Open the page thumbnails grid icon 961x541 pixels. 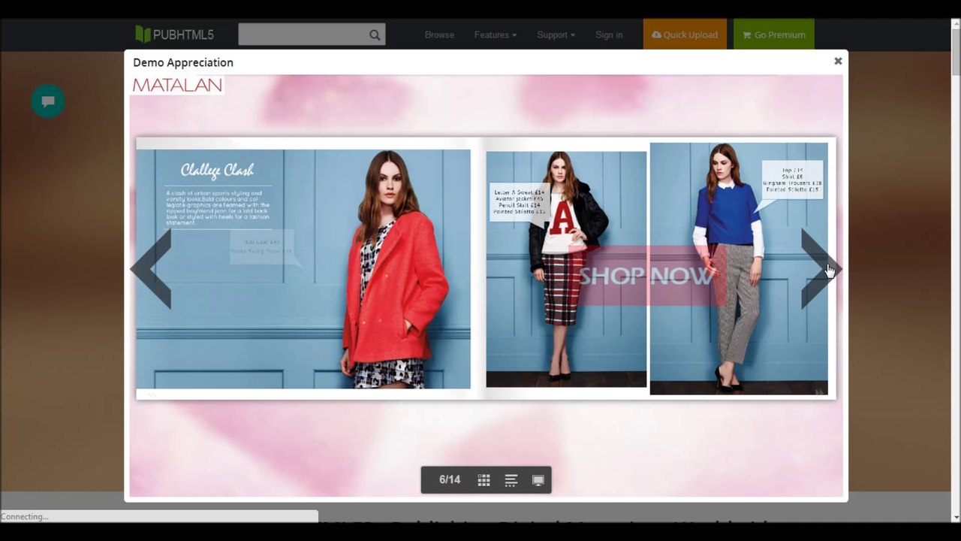[x=484, y=480]
